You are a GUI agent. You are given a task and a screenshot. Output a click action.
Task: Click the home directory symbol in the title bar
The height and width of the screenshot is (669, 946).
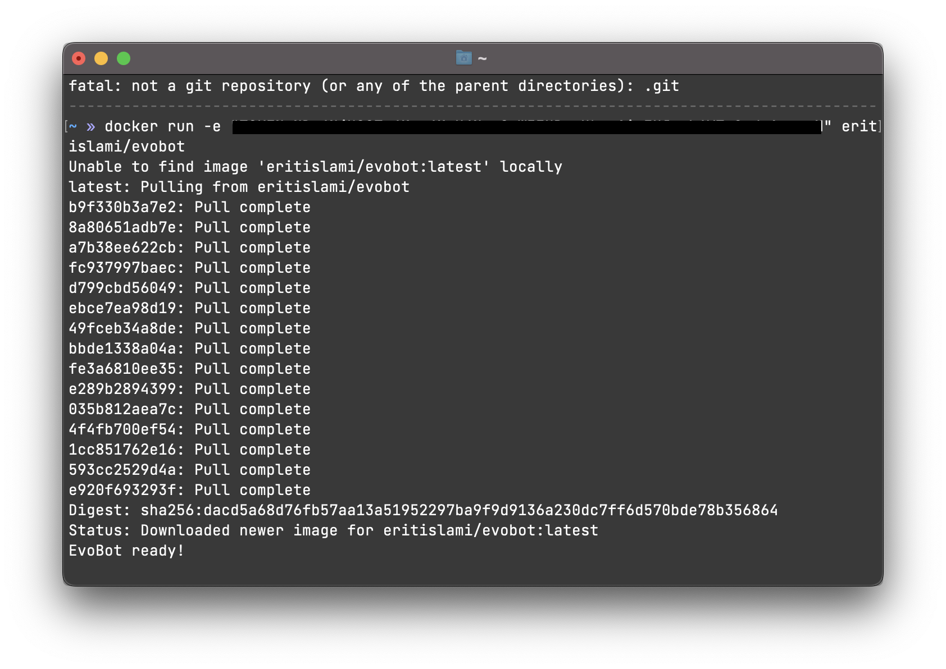click(482, 58)
